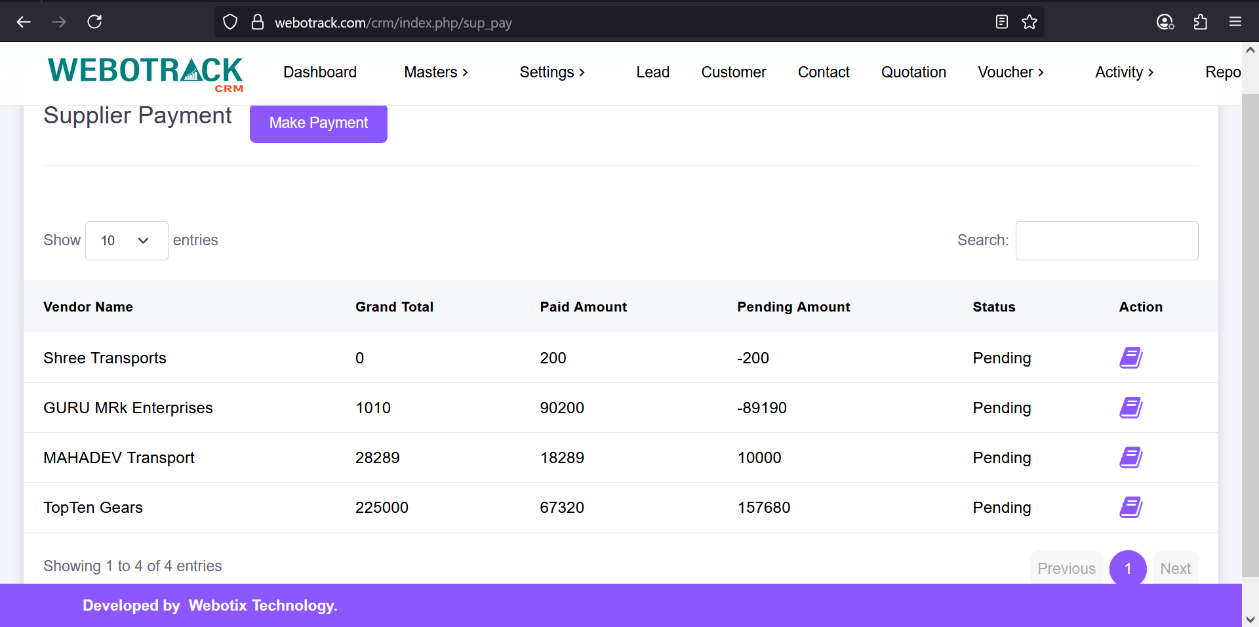Toggle reader view icon in address bar

(1001, 22)
